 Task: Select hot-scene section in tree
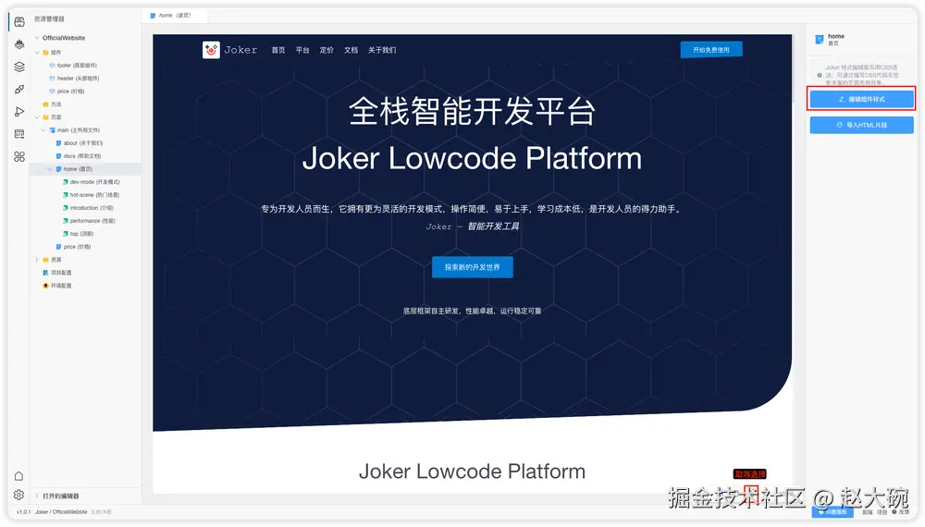click(94, 195)
